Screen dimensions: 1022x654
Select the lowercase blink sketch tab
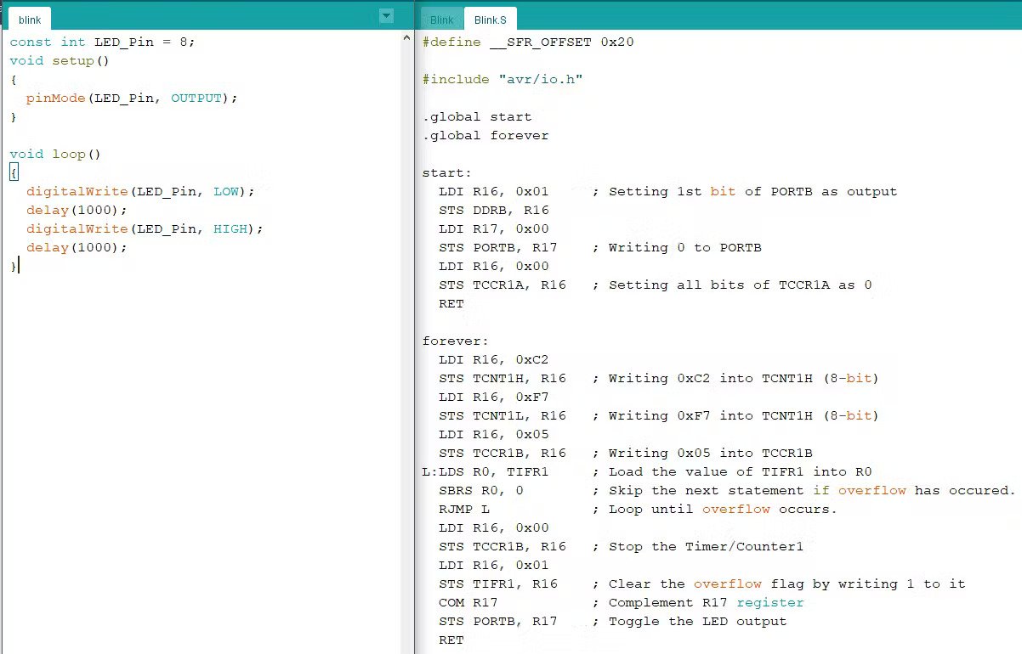click(x=29, y=20)
